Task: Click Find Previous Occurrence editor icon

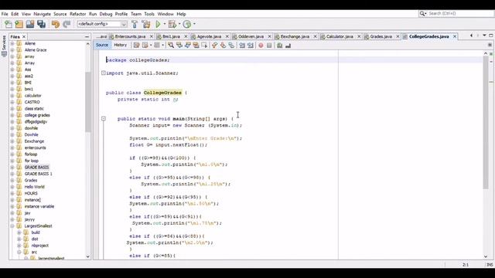Action: (x=179, y=46)
